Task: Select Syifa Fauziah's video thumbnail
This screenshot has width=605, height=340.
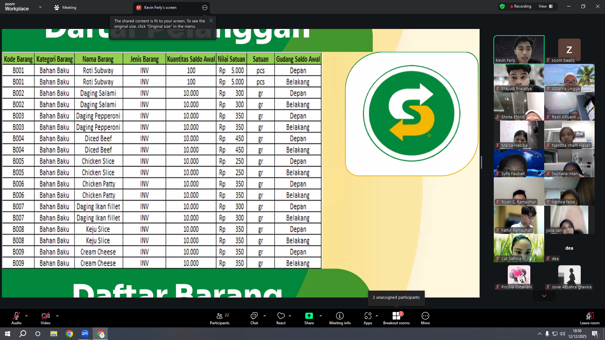Action: (519, 163)
